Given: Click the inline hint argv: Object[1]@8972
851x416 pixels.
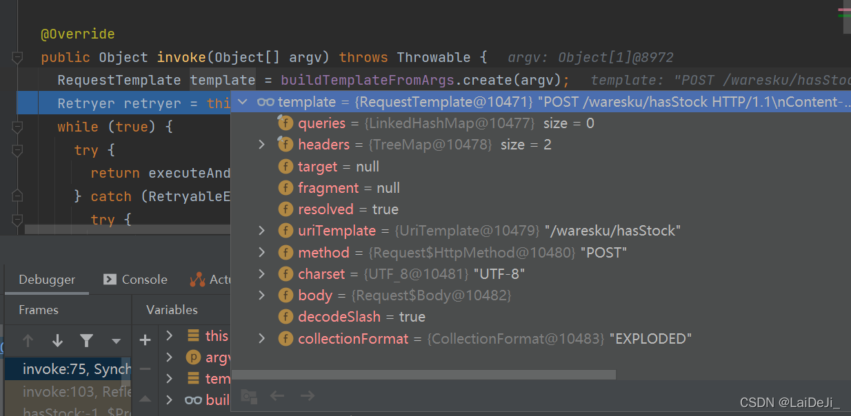Looking at the screenshot, I should point(590,57).
